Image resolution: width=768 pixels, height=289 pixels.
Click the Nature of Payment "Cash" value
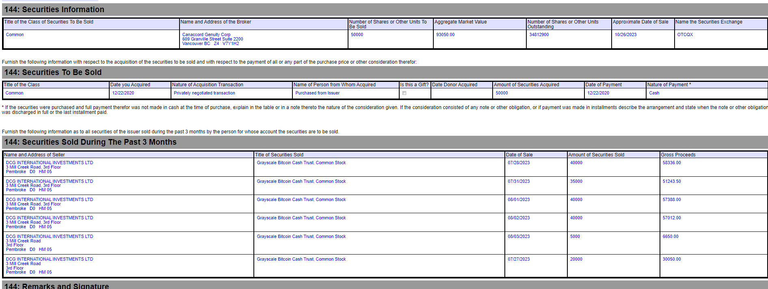(x=654, y=93)
